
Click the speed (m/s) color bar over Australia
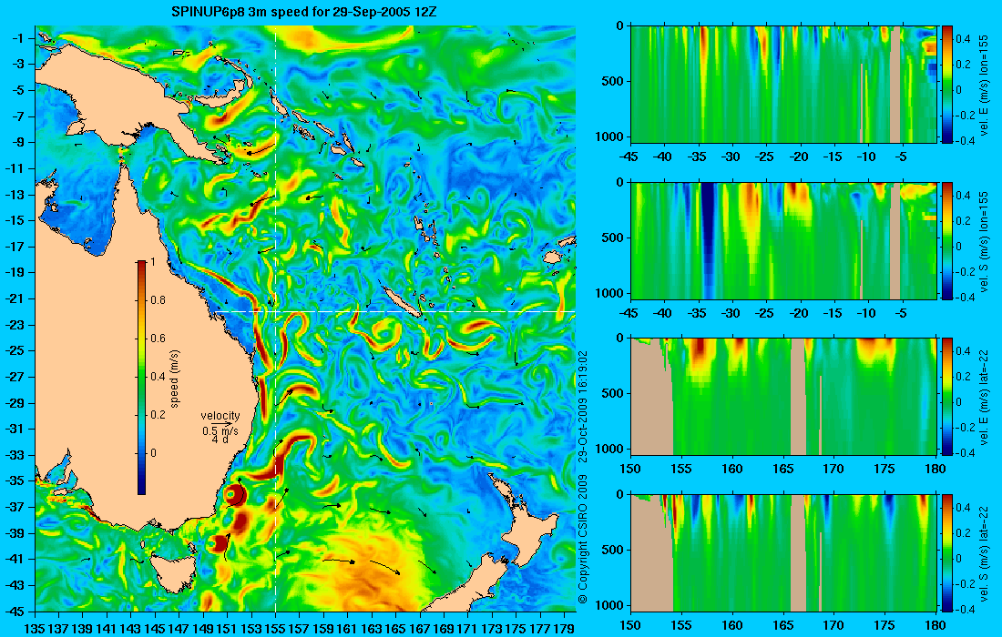141,378
